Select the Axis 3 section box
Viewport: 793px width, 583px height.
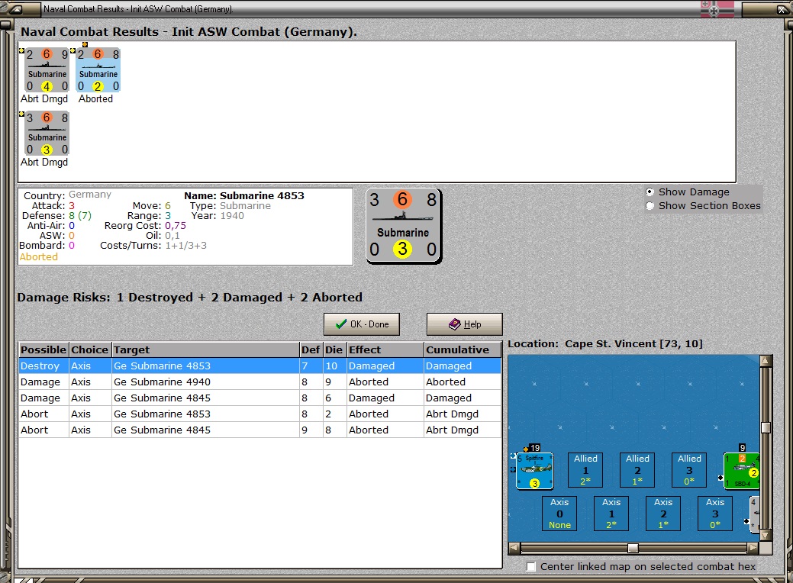[x=715, y=514]
